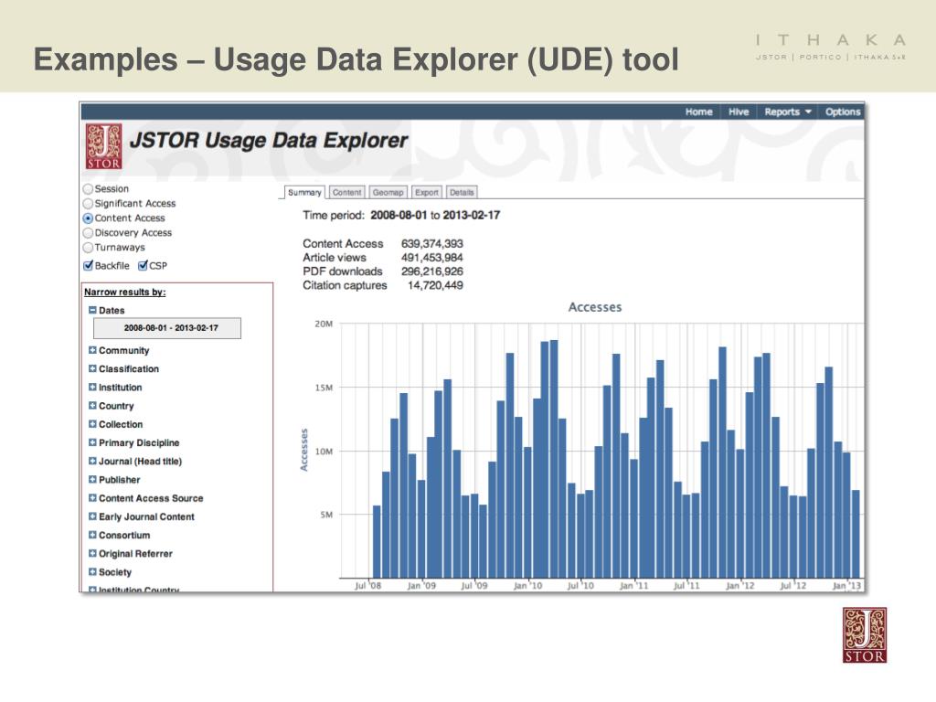Image resolution: width=936 pixels, height=702 pixels.
Task: Expand the Community filter
Action: [92, 350]
